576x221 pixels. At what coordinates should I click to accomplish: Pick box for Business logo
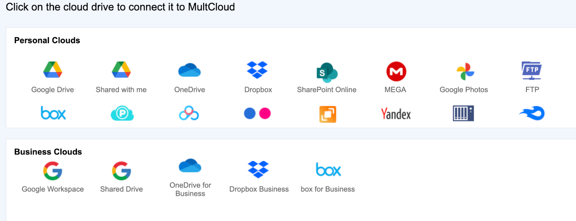click(328, 170)
